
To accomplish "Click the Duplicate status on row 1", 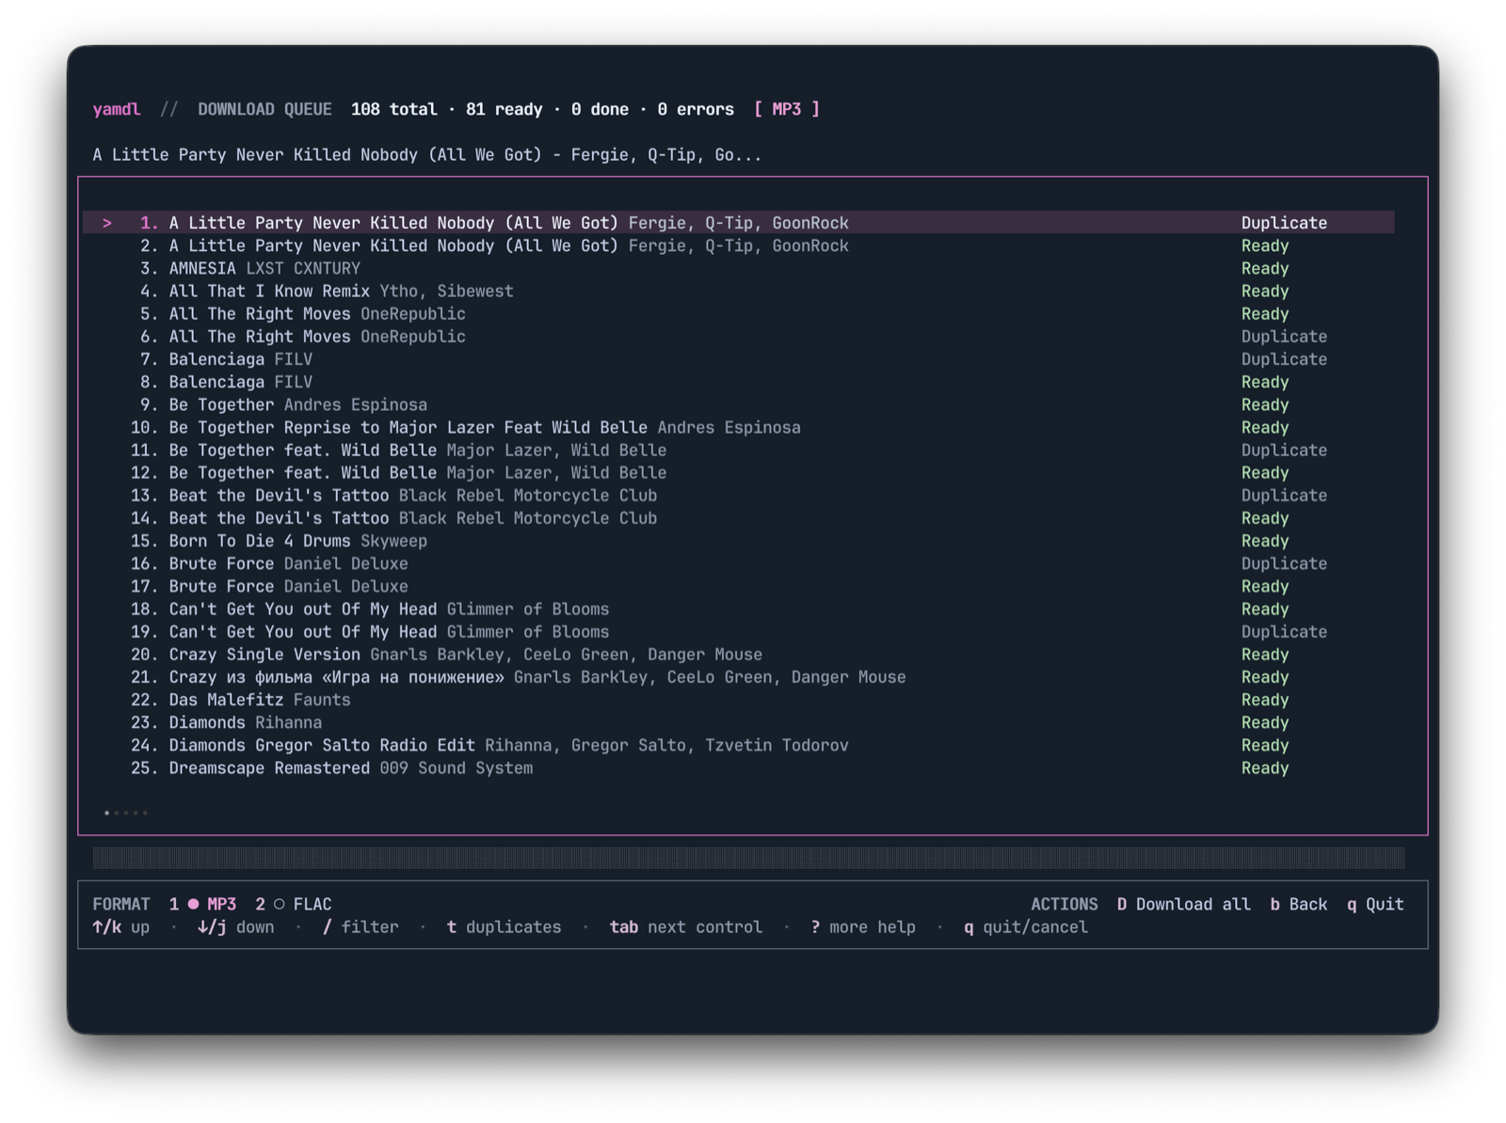I will point(1284,223).
